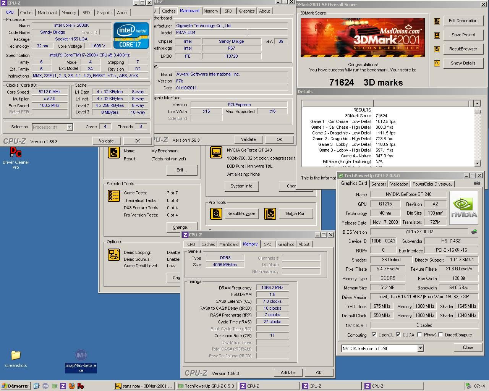489x391 pixels.
Task: Open PowerColor Giveaway tab in GPU-Z
Action: [432, 184]
